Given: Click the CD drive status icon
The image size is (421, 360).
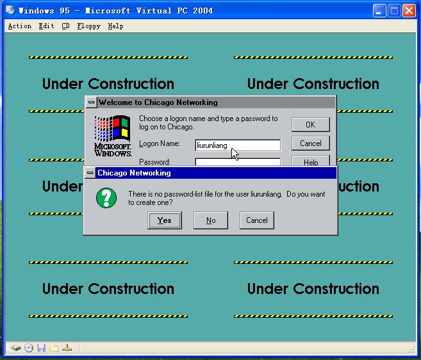Looking at the screenshot, I should pos(29,348).
